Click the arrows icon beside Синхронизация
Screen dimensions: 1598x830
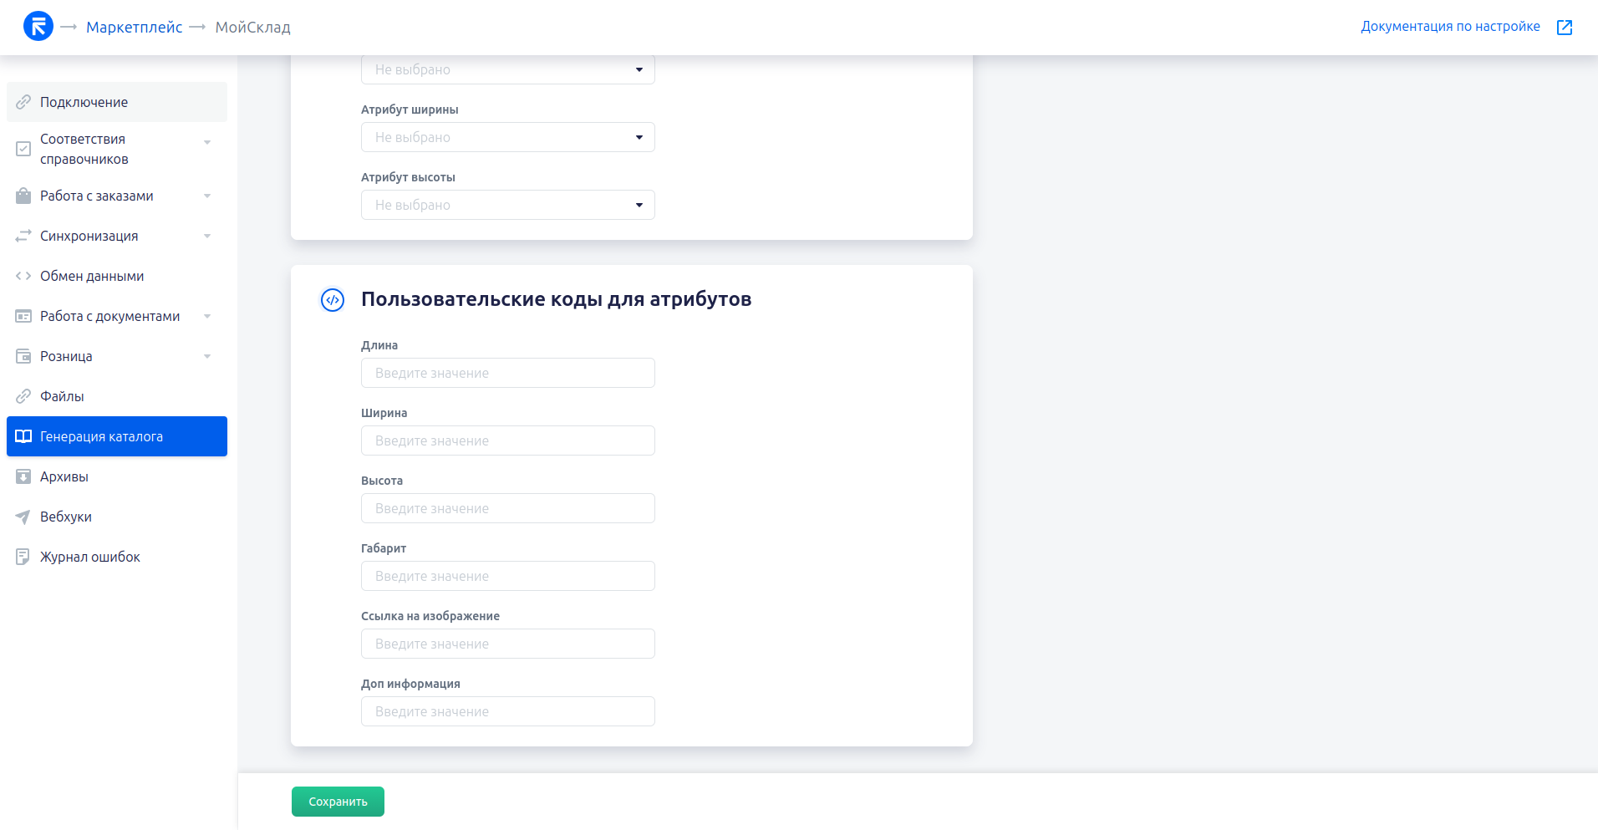(23, 236)
